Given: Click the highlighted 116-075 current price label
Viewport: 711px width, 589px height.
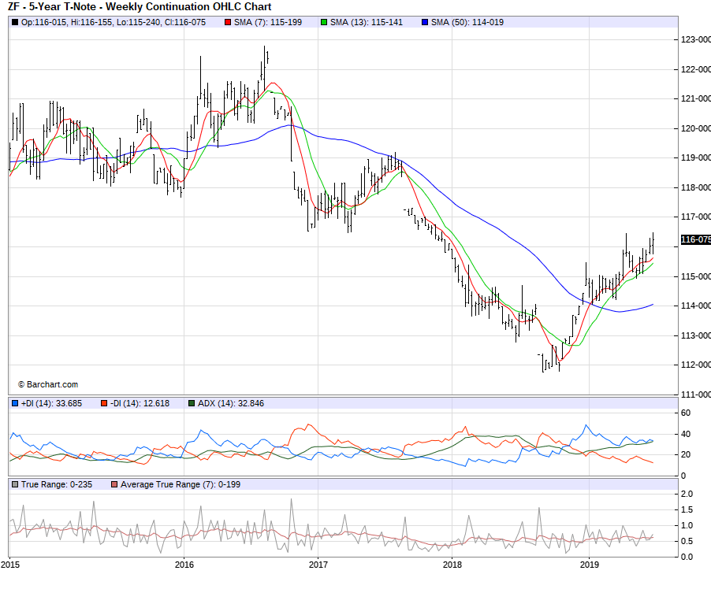Looking at the screenshot, I should [695, 240].
